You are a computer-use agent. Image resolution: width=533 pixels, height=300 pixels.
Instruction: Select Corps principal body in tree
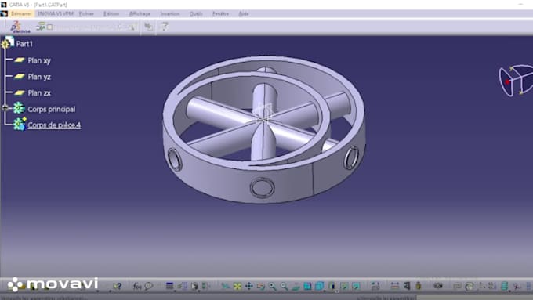point(51,109)
